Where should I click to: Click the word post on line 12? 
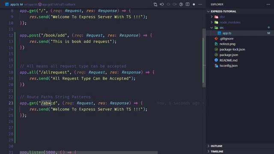(34, 35)
